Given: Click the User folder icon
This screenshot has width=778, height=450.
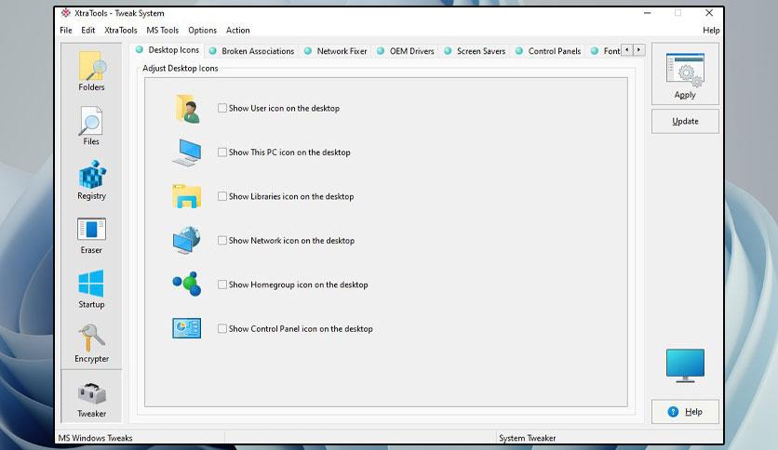Looking at the screenshot, I should click(x=188, y=109).
